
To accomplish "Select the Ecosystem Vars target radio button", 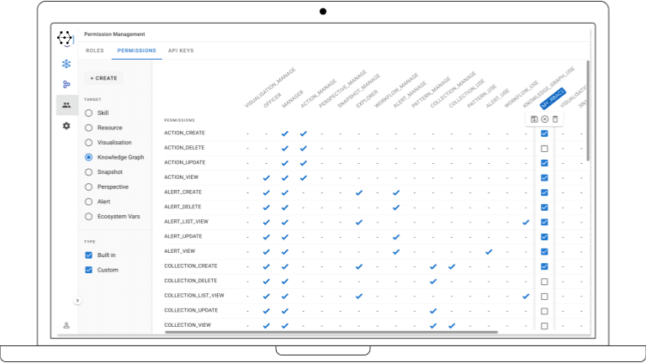I will click(89, 217).
